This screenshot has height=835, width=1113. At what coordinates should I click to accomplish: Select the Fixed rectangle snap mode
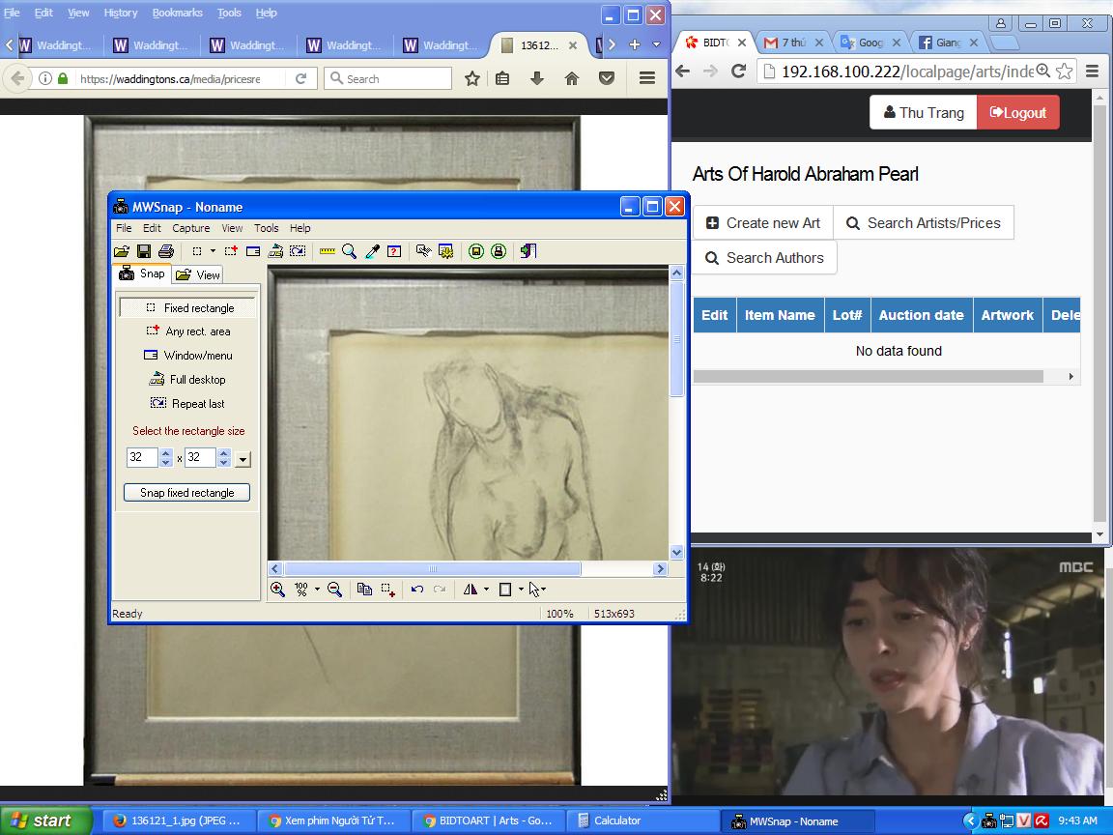tap(187, 307)
